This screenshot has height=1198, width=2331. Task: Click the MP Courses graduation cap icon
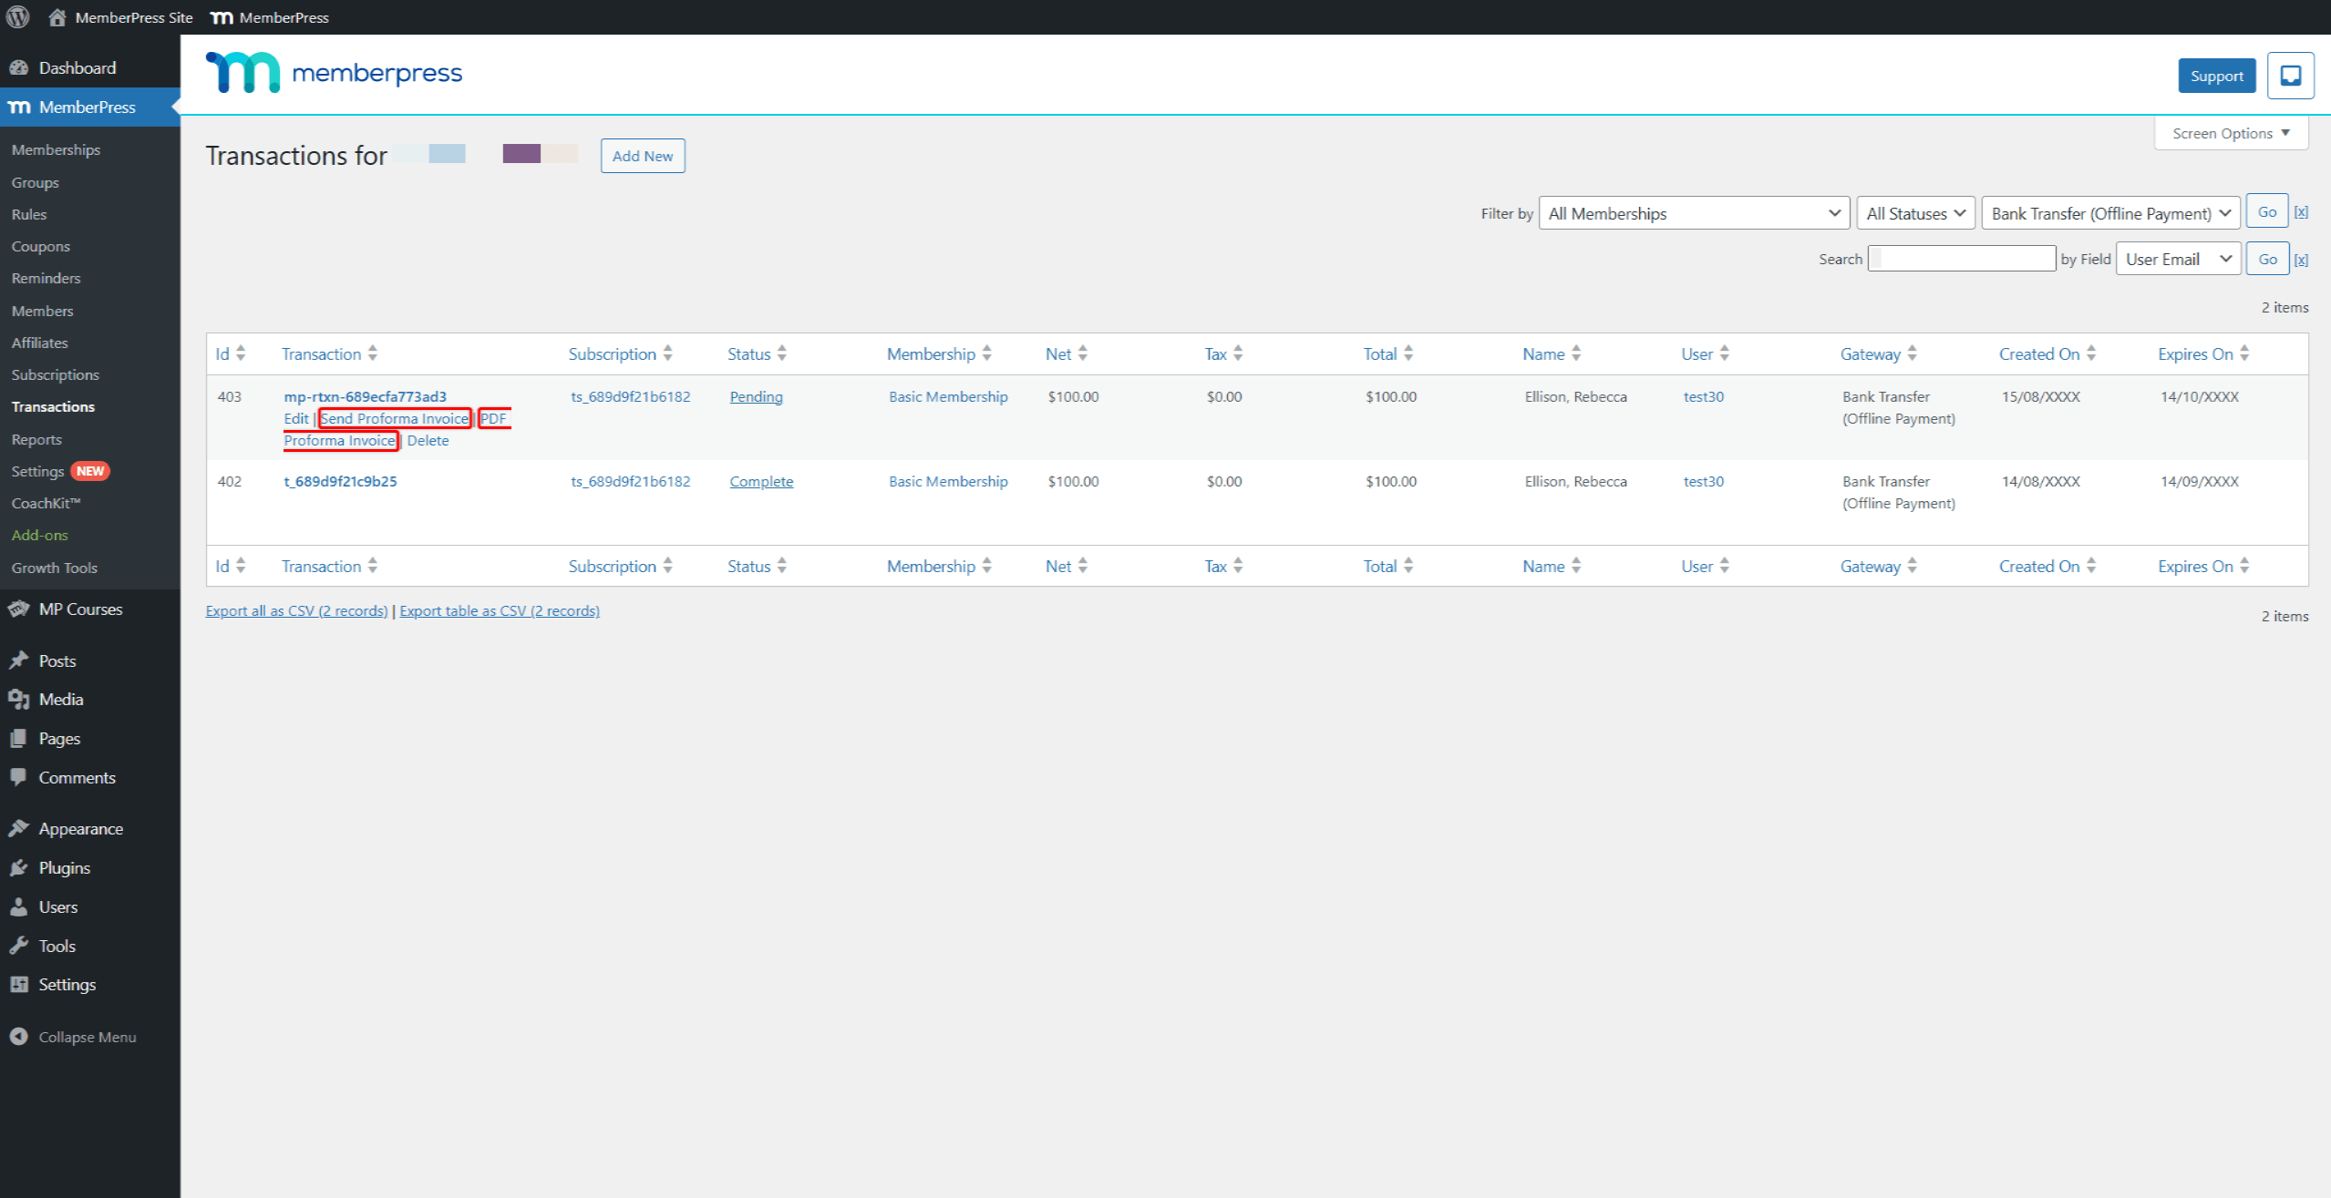pos(18,609)
